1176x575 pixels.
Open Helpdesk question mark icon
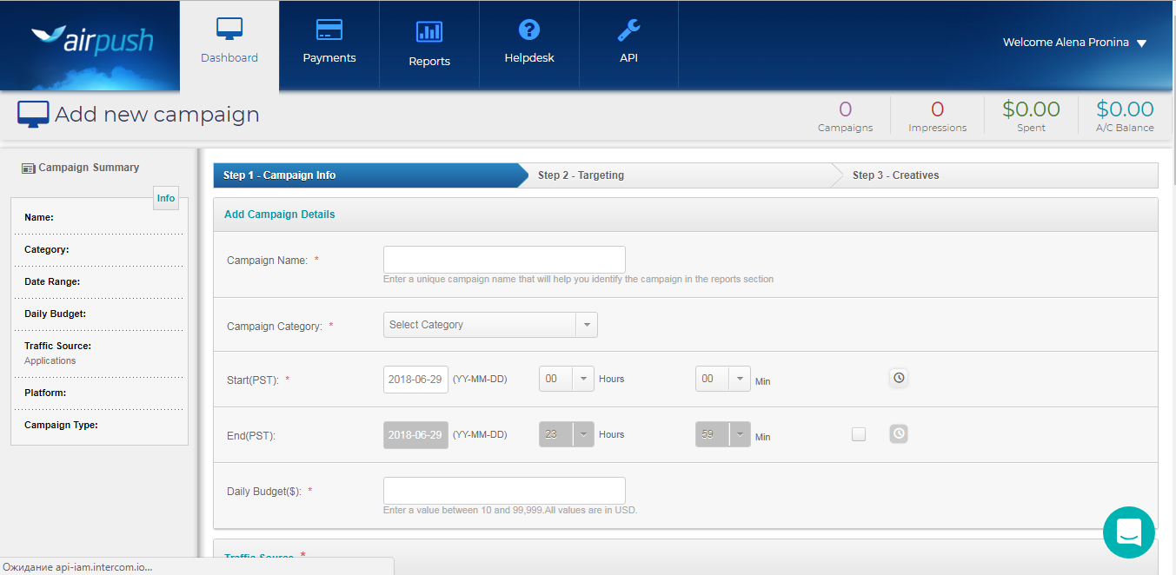(528, 30)
